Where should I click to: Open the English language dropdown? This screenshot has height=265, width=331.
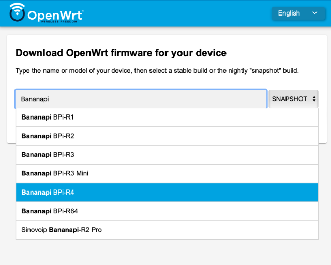(x=297, y=13)
